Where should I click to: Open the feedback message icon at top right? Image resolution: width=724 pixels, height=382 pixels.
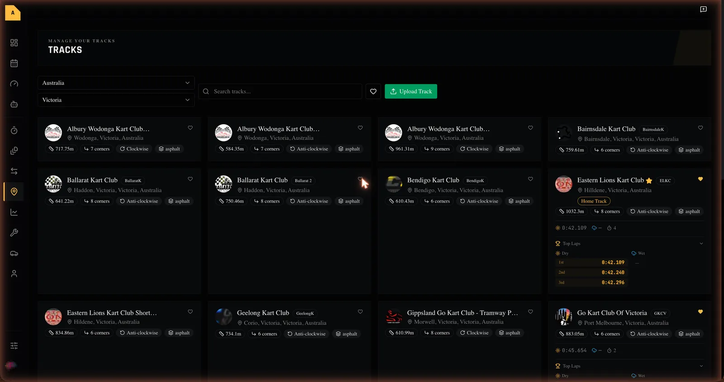pos(703,9)
